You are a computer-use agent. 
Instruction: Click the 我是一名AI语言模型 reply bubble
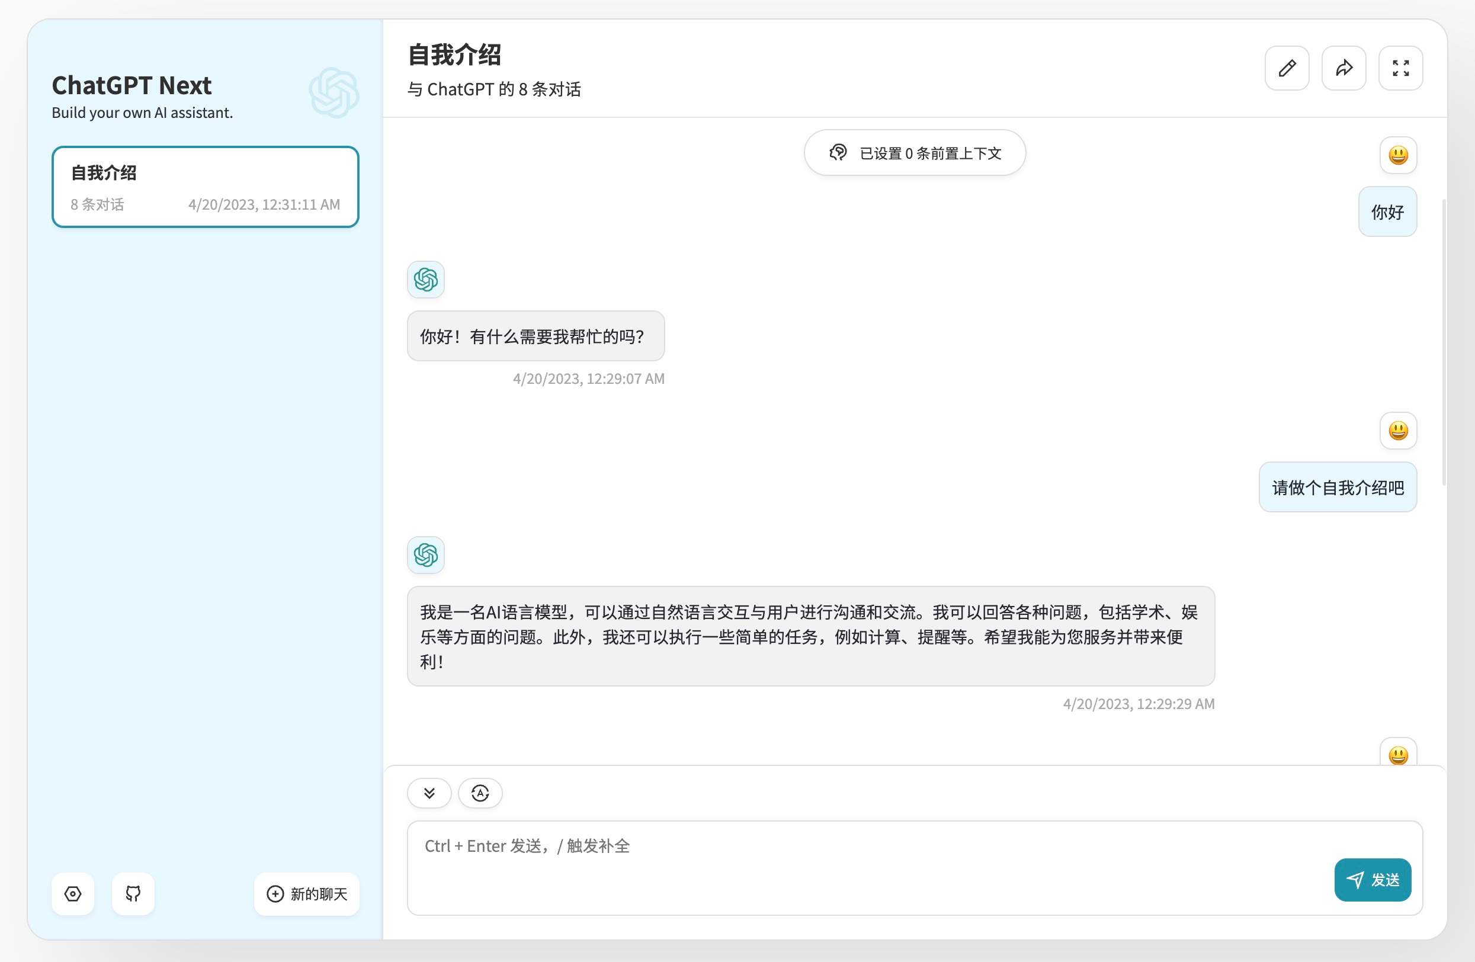click(x=810, y=637)
